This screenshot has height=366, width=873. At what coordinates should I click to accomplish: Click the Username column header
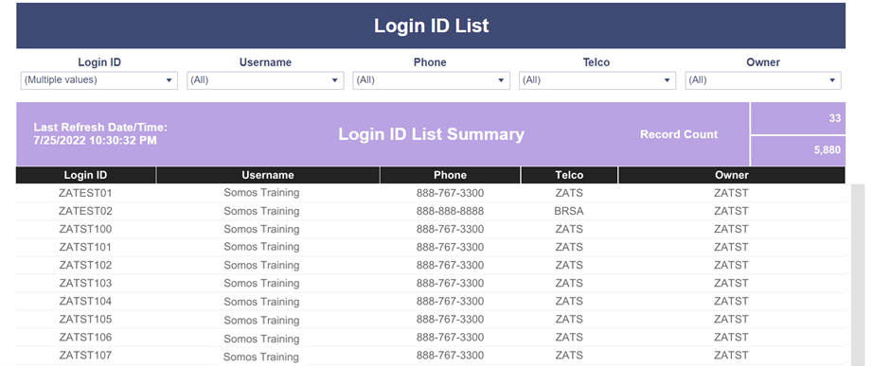[x=268, y=175]
